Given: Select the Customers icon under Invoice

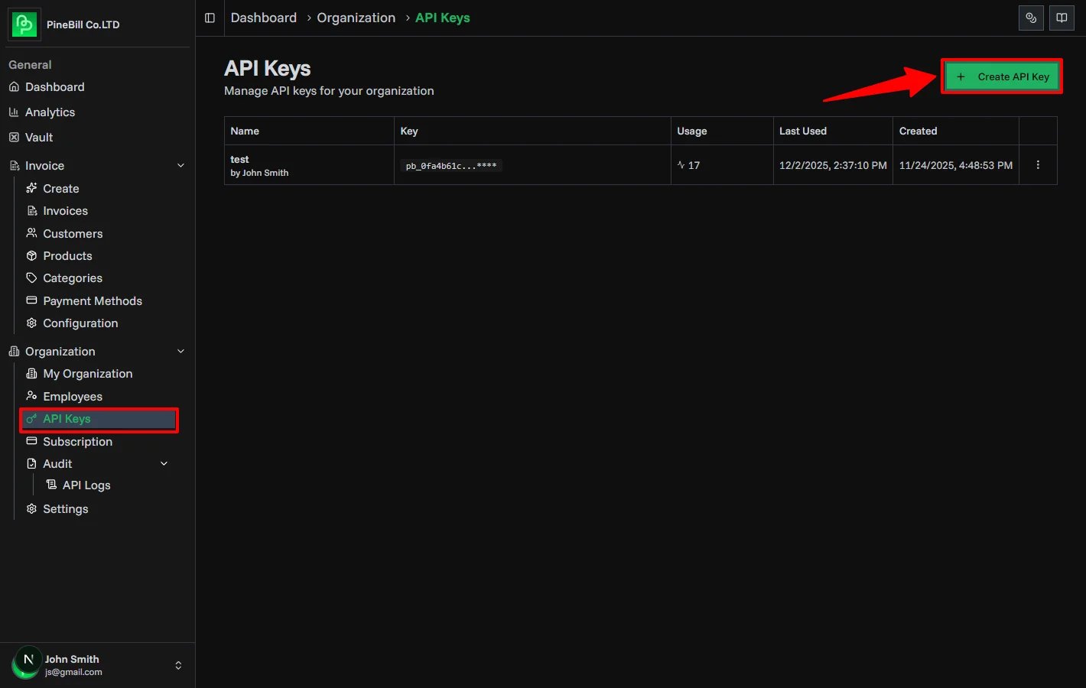Looking at the screenshot, I should (31, 233).
